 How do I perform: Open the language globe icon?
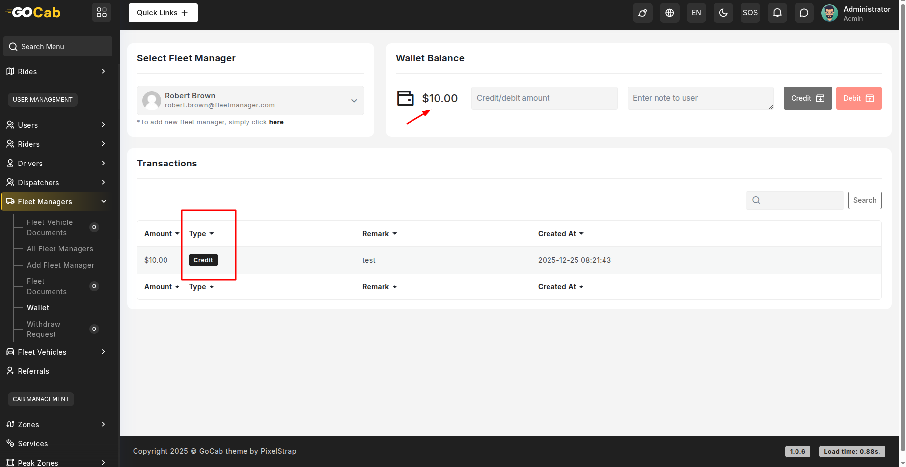669,13
